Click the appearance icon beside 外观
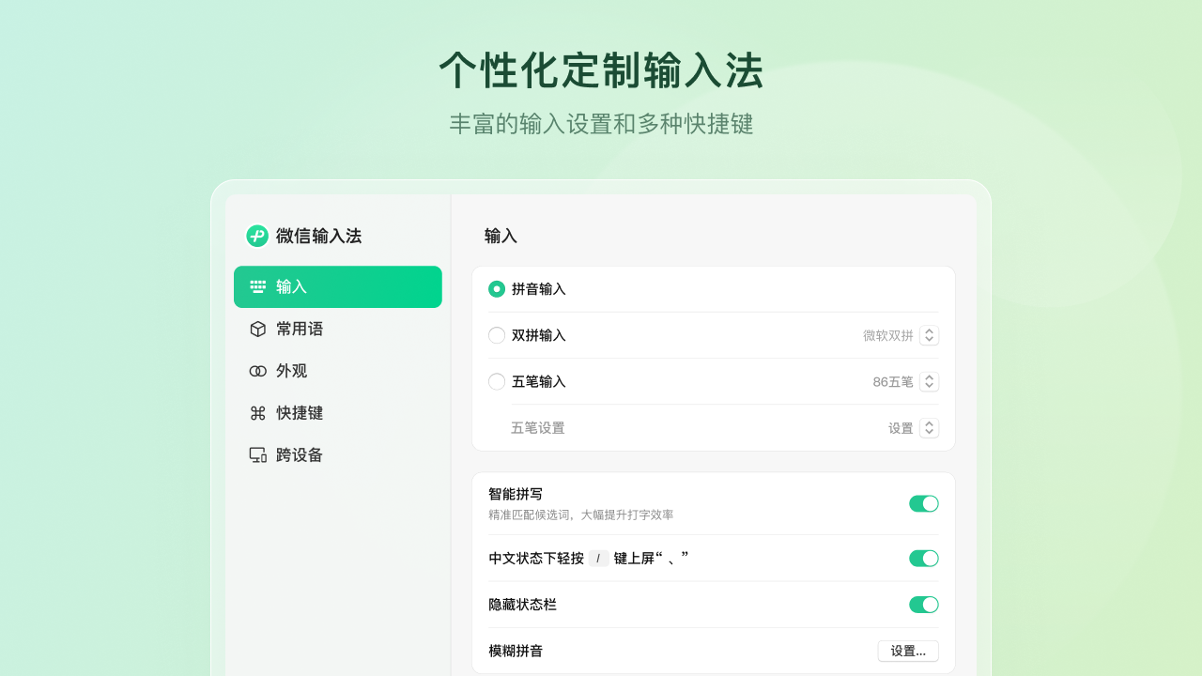Image resolution: width=1202 pixels, height=676 pixels. pyautogui.click(x=255, y=371)
